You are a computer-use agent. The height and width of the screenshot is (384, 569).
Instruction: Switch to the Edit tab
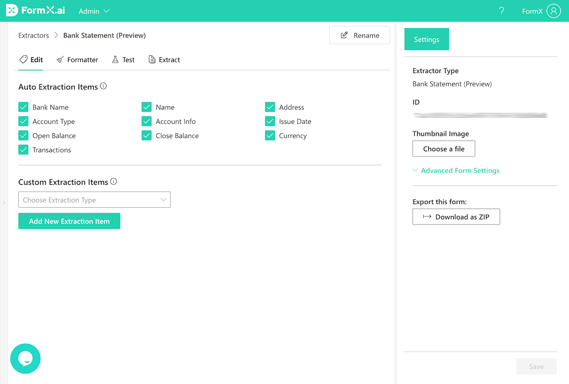tap(31, 59)
